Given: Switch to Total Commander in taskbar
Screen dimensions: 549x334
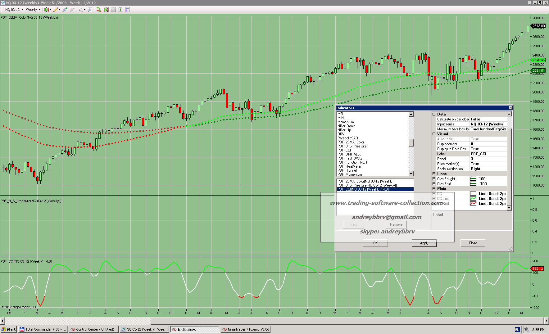Looking at the screenshot, I should pos(43,329).
